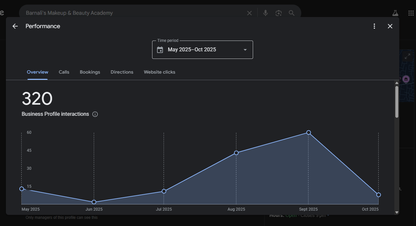Viewport: 416px width, 226px height.
Task: Open the three-dot more options menu
Action: click(x=374, y=26)
